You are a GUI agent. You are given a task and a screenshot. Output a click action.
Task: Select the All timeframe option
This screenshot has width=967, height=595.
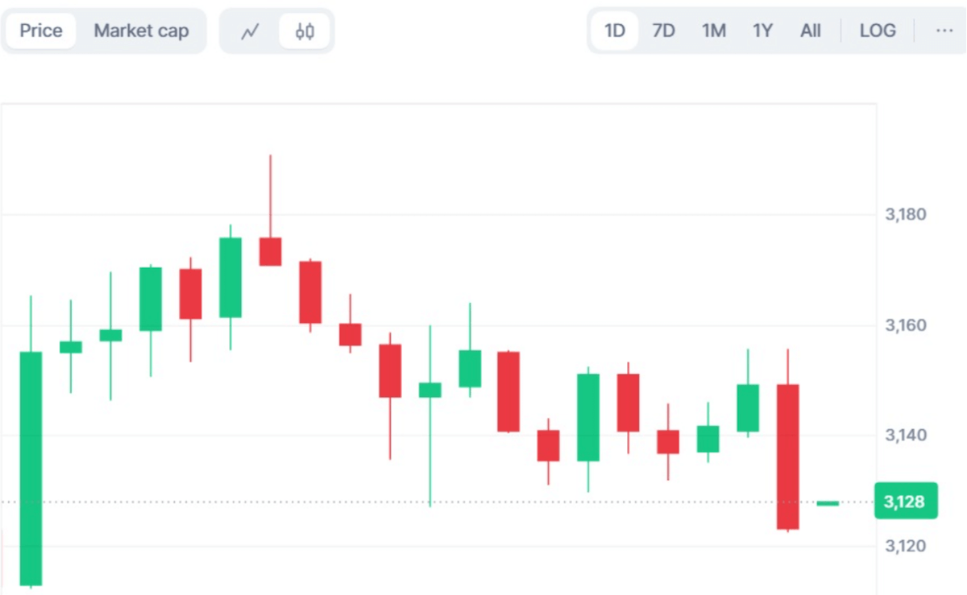pyautogui.click(x=809, y=31)
